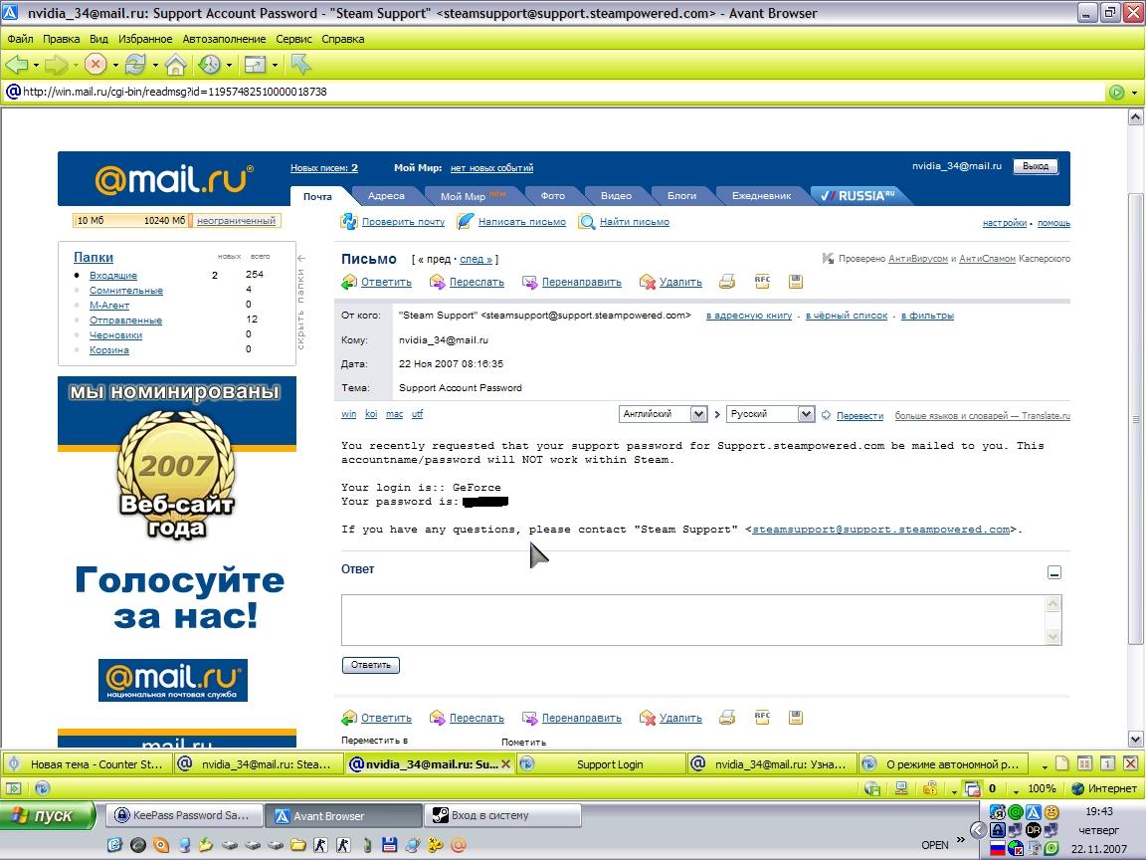This screenshot has width=1146, height=860.
Task: Open the Full screen layout toolbar icon
Action: pyautogui.click(x=255, y=65)
